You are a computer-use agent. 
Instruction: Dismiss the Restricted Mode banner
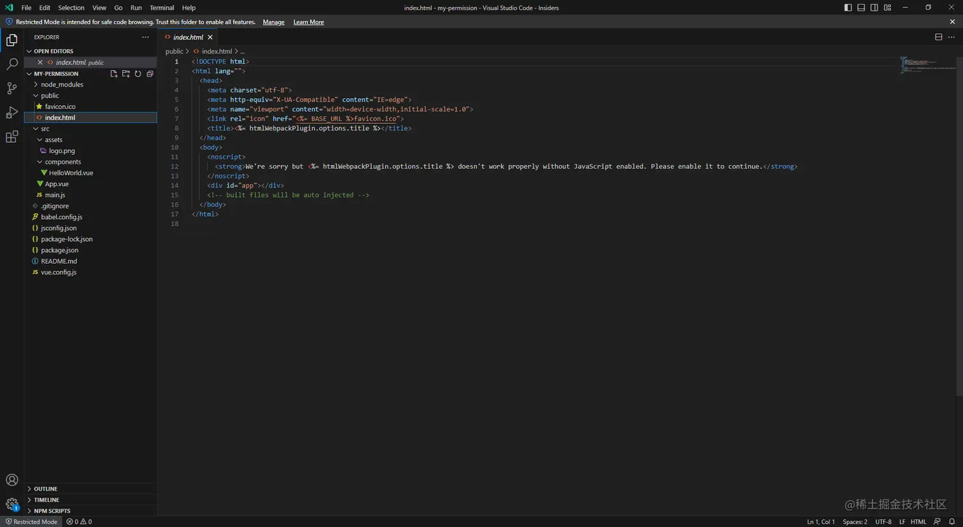point(952,22)
